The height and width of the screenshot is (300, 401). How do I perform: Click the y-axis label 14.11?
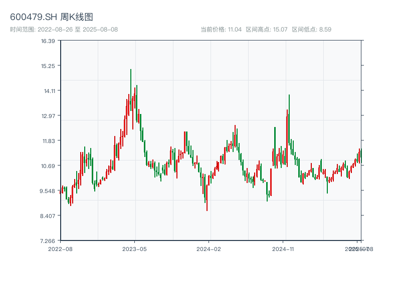pyautogui.click(x=50, y=91)
